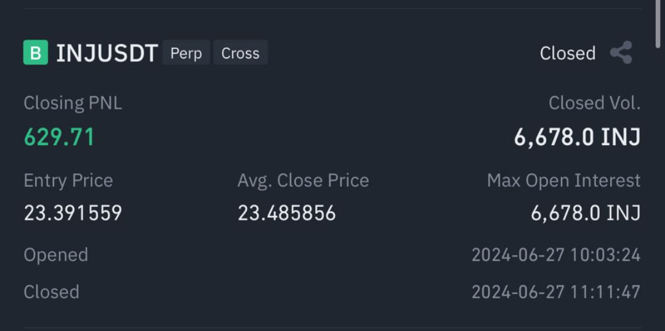
Task: Select the 23.485856 close price value
Action: pos(287,213)
